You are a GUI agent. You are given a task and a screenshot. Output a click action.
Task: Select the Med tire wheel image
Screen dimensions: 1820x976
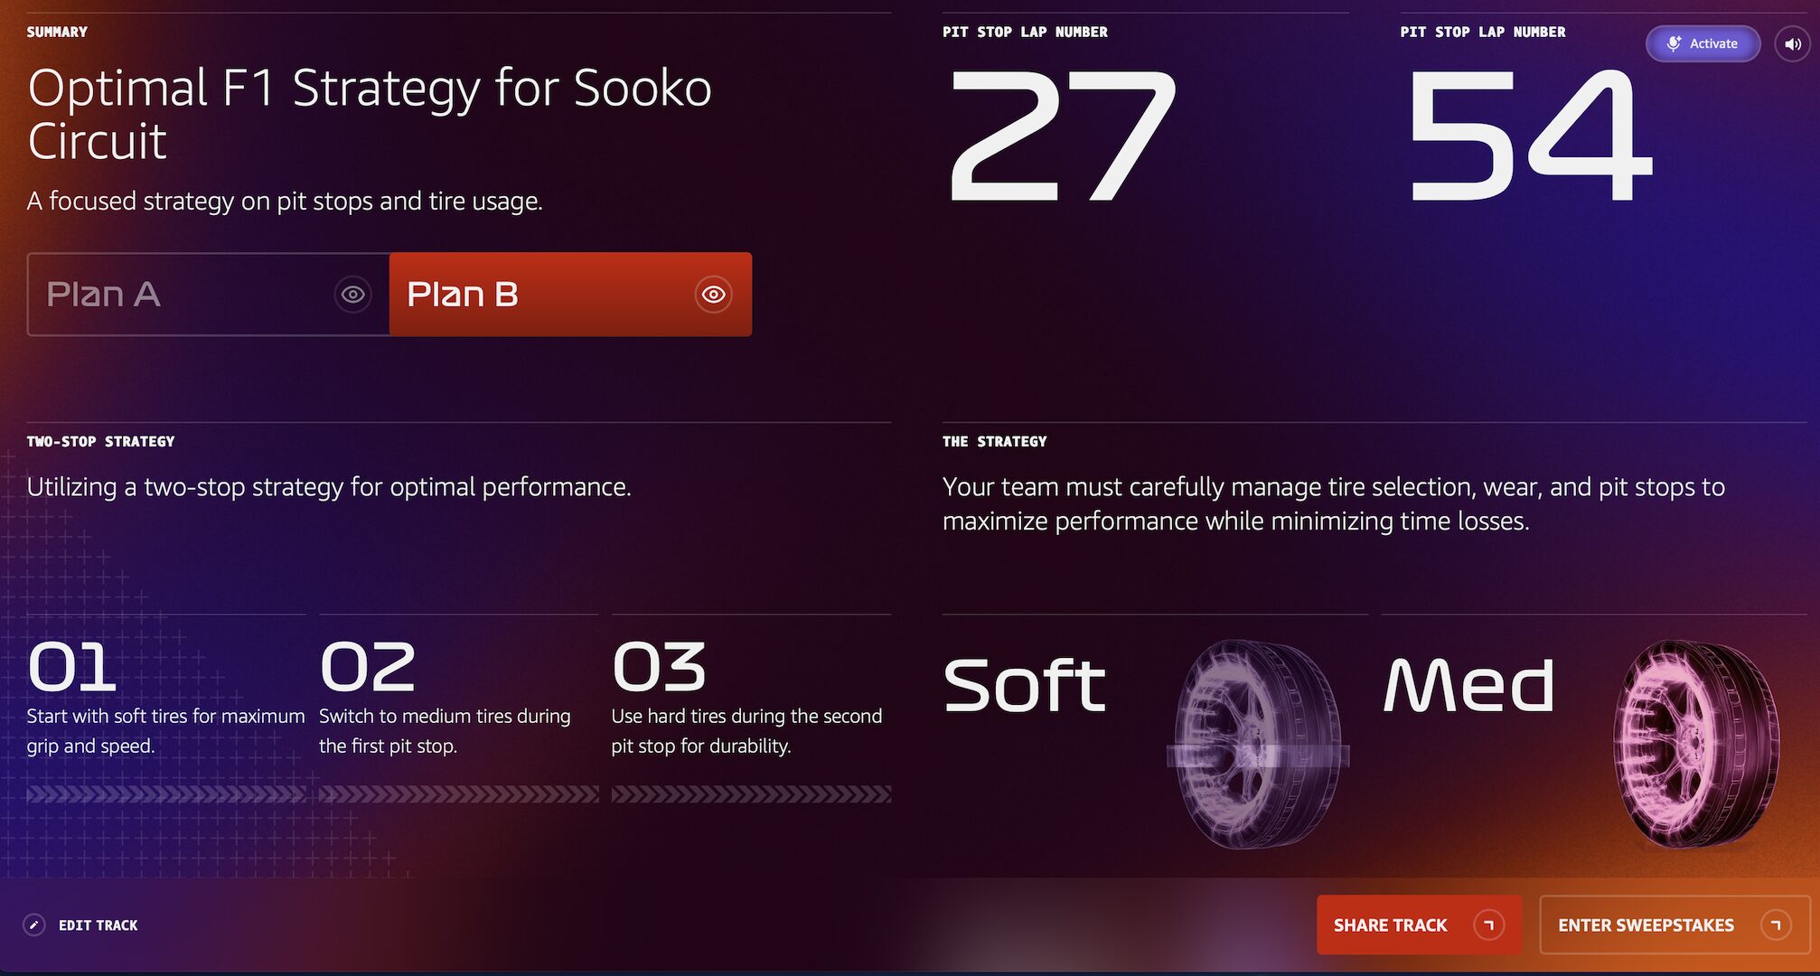pos(1694,743)
